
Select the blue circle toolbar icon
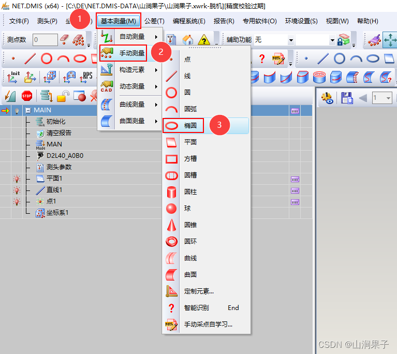point(340,58)
